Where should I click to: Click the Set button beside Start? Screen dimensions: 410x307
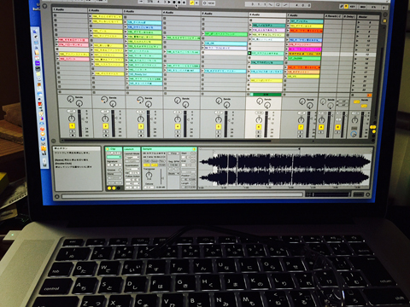coord(193,153)
